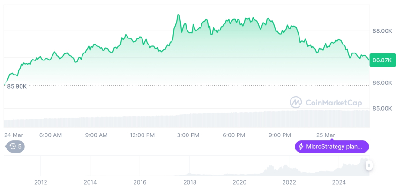Click 2024 on the overview timeline

339,182
